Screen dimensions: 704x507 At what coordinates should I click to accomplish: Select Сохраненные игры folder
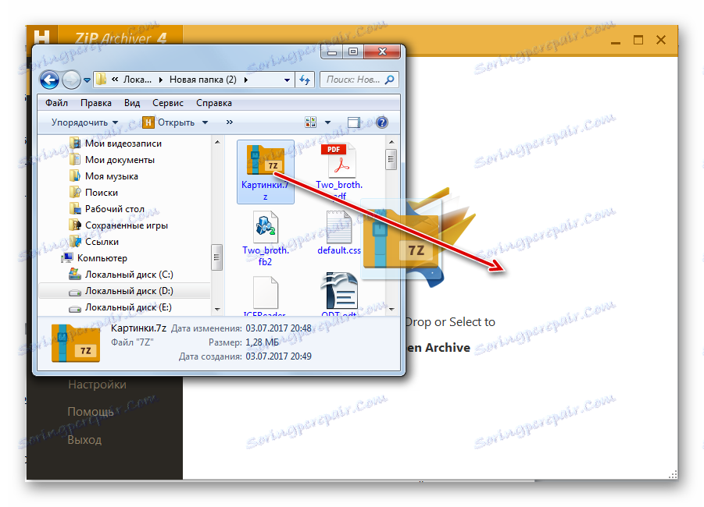pyautogui.click(x=127, y=225)
